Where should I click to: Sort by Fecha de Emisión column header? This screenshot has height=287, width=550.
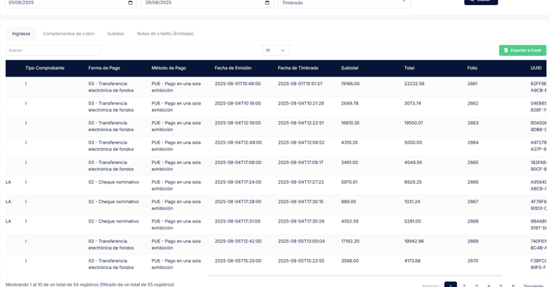coord(233,68)
